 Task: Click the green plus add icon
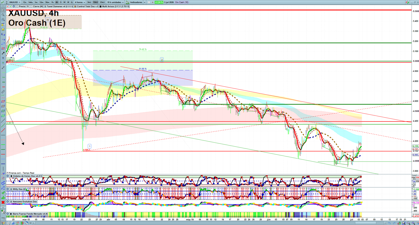(11, 6)
